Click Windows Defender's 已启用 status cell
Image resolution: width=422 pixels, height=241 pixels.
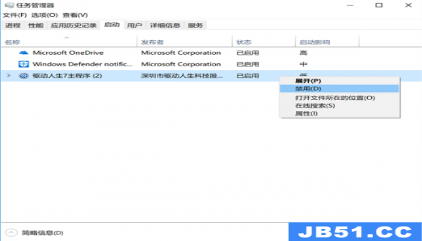point(248,64)
